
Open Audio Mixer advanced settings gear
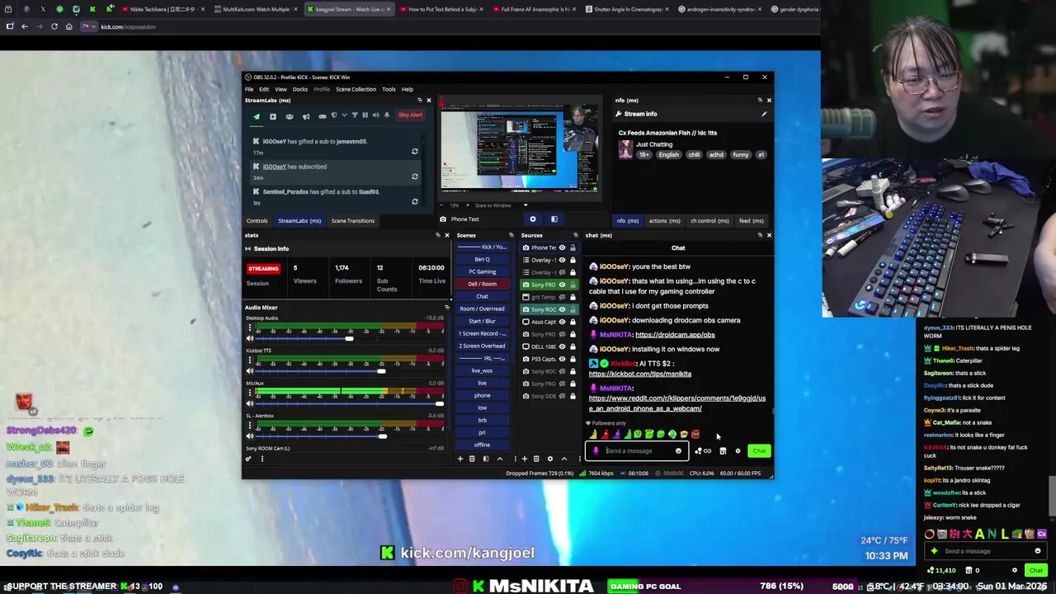(248, 459)
